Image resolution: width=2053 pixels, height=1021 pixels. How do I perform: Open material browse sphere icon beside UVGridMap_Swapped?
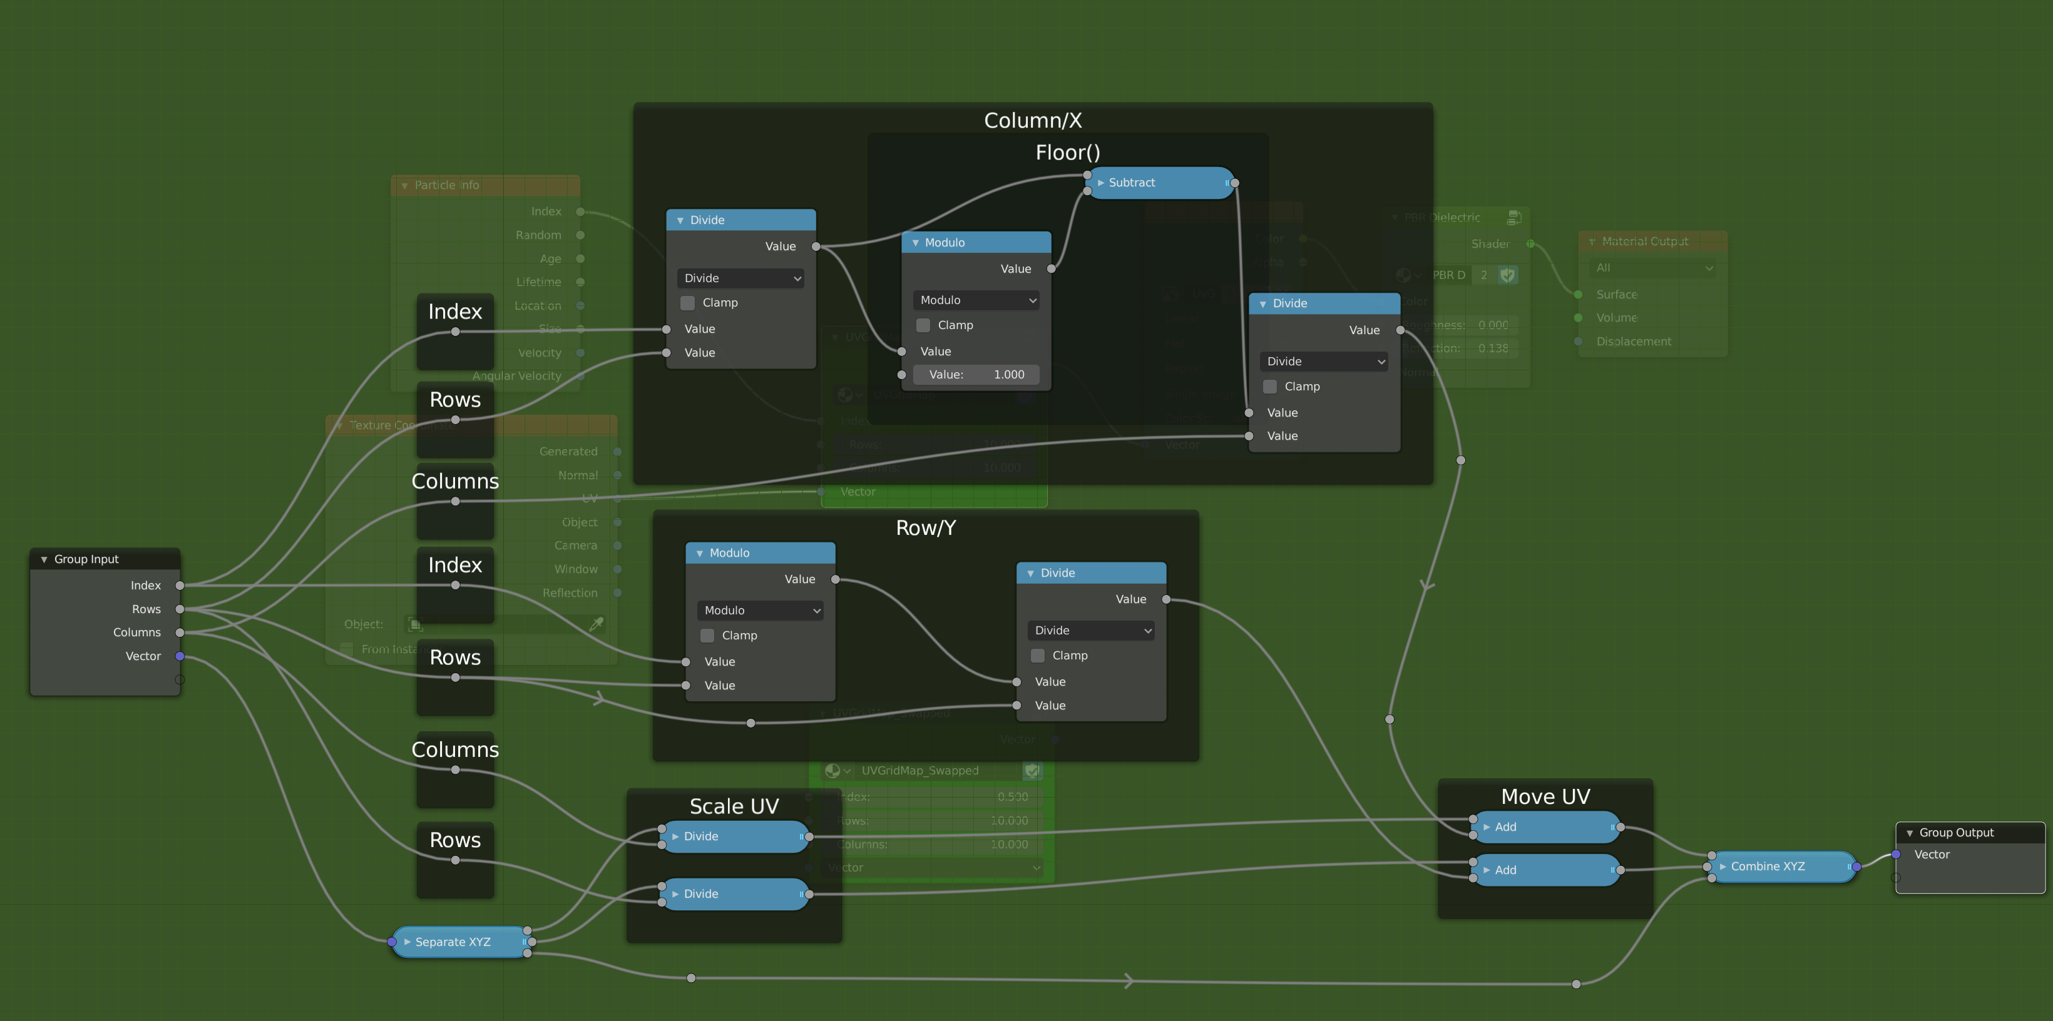point(833,770)
